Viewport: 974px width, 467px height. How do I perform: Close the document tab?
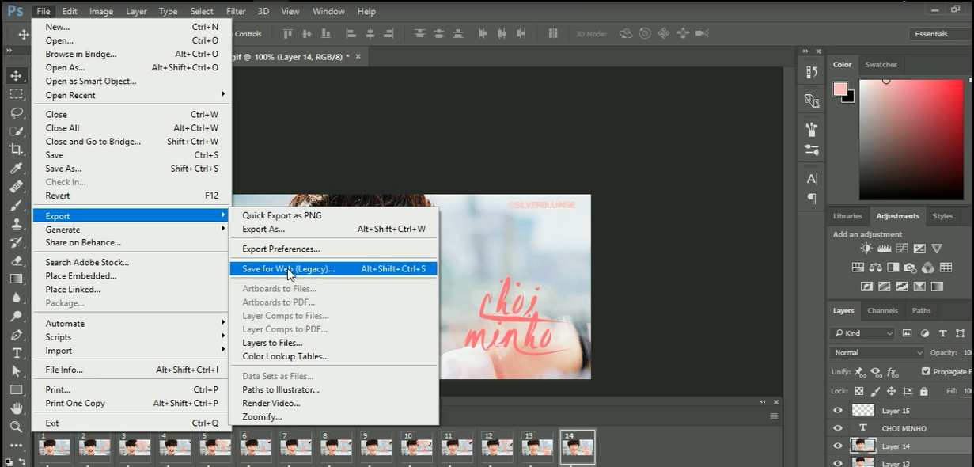pyautogui.click(x=358, y=57)
